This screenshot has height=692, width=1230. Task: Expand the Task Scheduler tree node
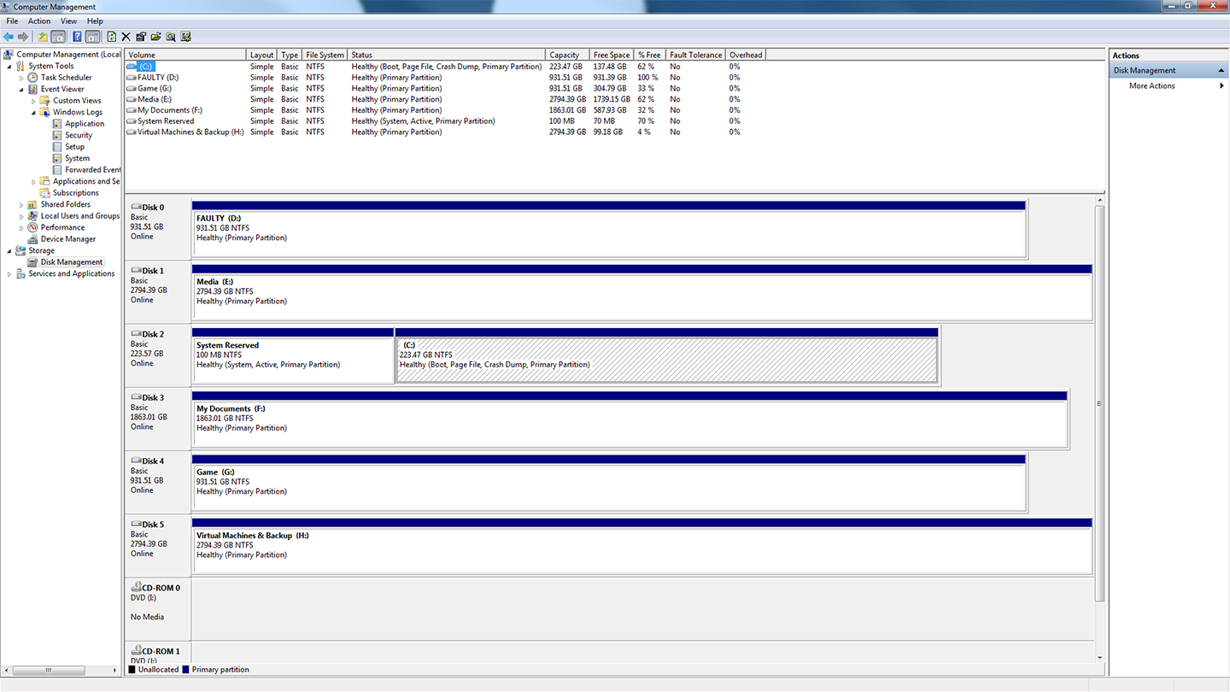[x=21, y=78]
